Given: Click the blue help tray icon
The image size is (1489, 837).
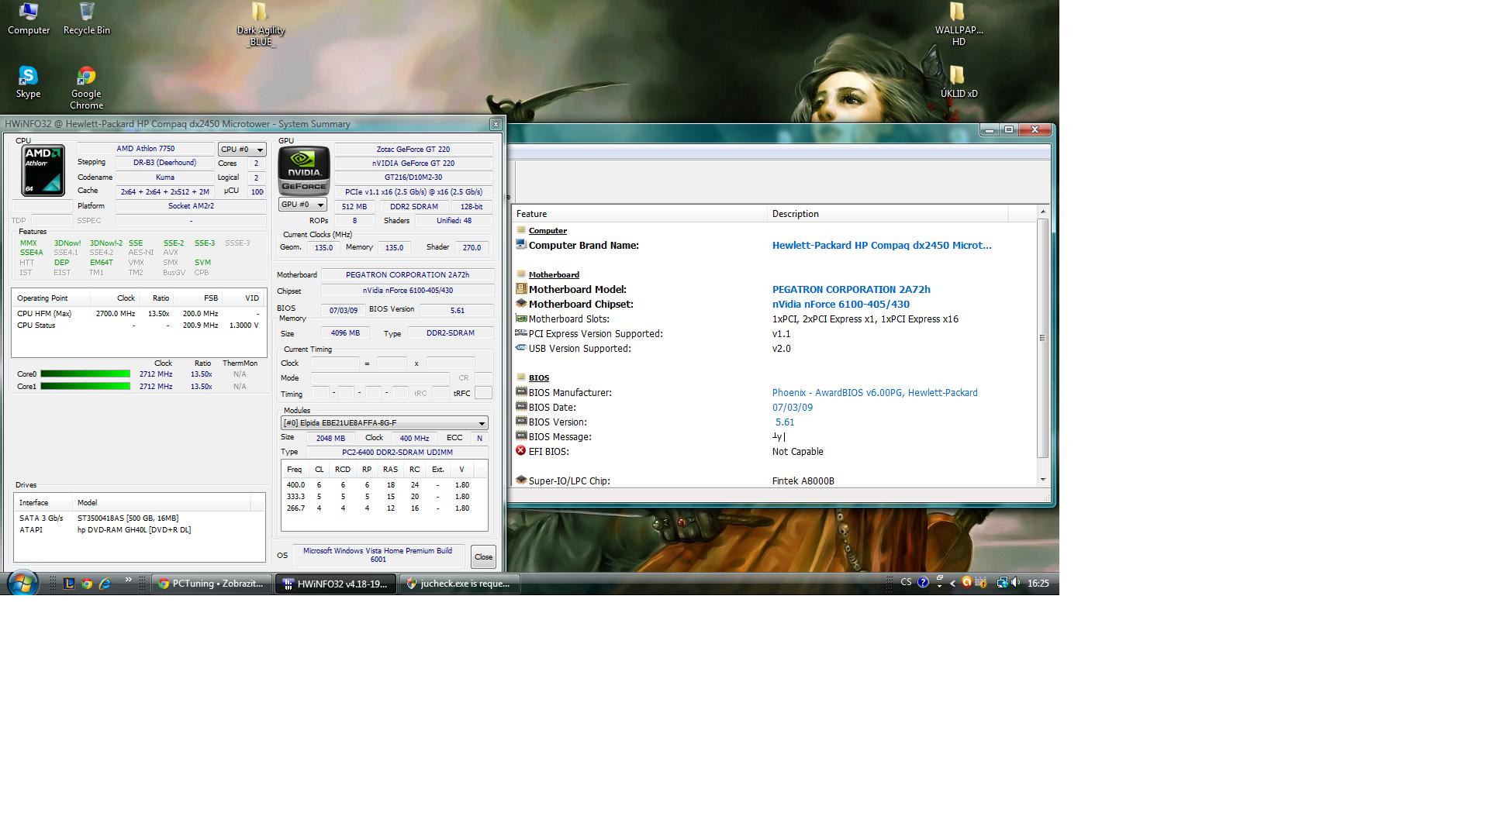Looking at the screenshot, I should tap(923, 583).
